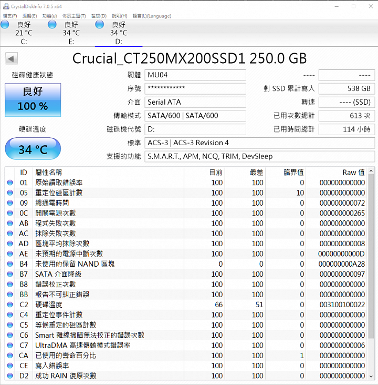The image size is (378, 385).
Task: Click the ID column header
Action: 24,173
